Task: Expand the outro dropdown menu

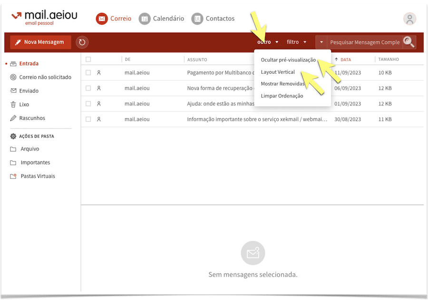Action: [268, 42]
